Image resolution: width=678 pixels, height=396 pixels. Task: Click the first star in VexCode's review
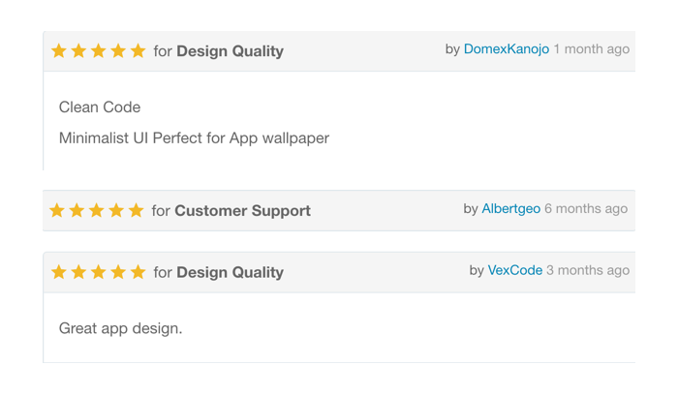coord(59,272)
